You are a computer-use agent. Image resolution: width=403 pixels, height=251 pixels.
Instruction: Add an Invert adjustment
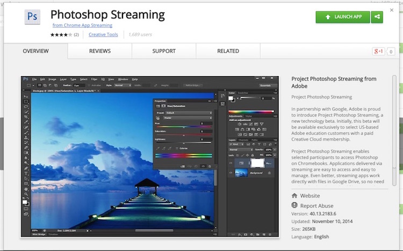click(240, 135)
